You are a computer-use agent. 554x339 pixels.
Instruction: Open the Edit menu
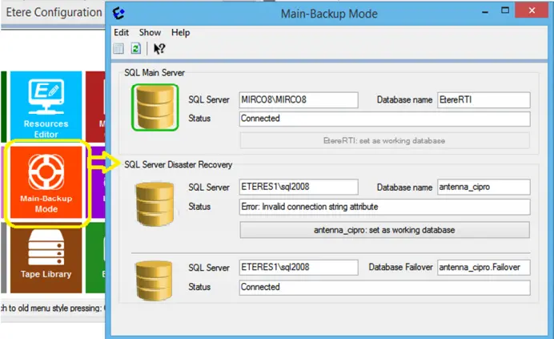point(121,33)
